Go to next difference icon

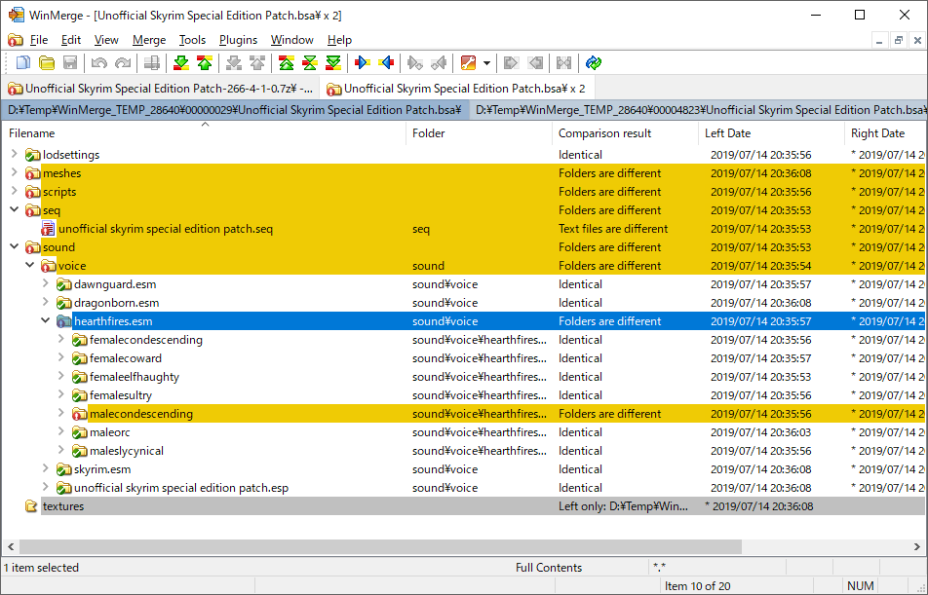point(180,63)
